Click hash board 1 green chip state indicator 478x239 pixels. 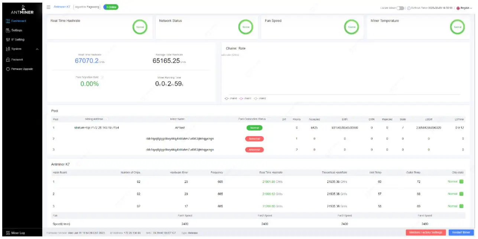pos(462,181)
